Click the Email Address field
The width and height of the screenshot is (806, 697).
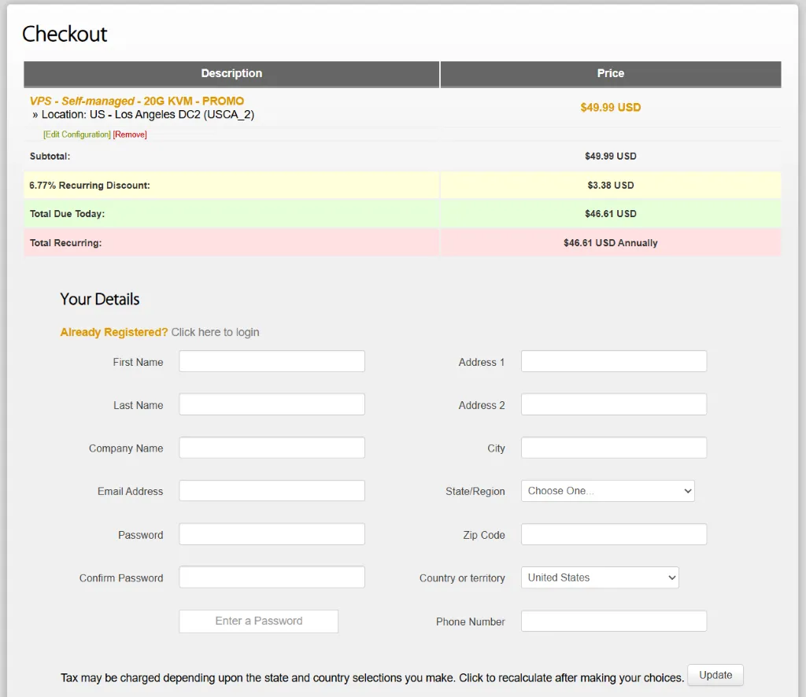pyautogui.click(x=272, y=491)
